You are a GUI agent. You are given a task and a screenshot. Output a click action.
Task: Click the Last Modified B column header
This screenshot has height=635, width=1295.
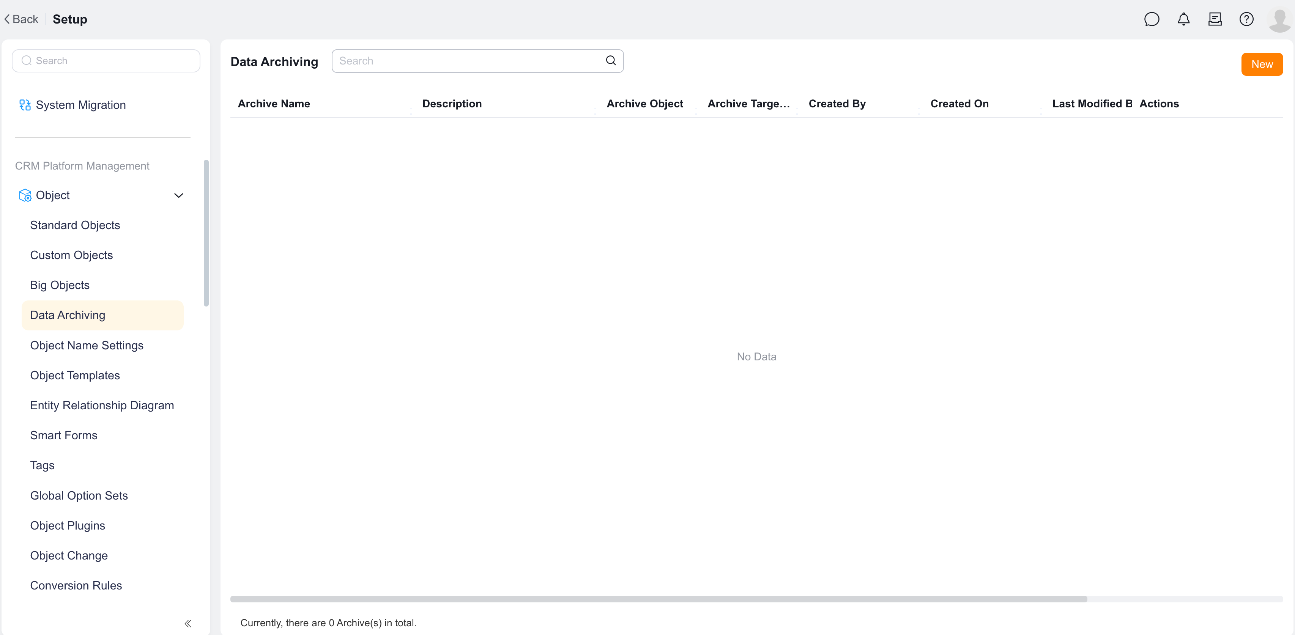tap(1092, 104)
